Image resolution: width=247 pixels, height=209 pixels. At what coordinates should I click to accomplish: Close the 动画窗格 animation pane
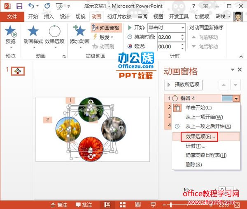pos(240,69)
